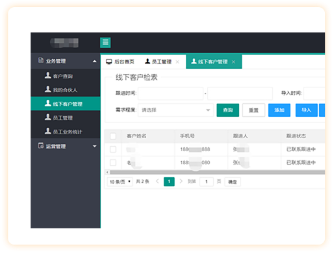
Task: Check the select-all checkbox in table header
Action: tap(113, 136)
